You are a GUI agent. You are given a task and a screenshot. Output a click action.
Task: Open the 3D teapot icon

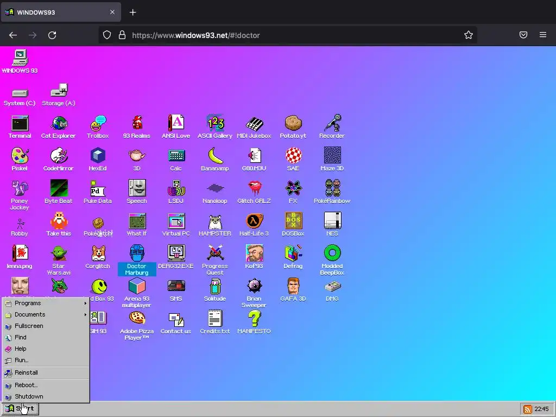(137, 160)
